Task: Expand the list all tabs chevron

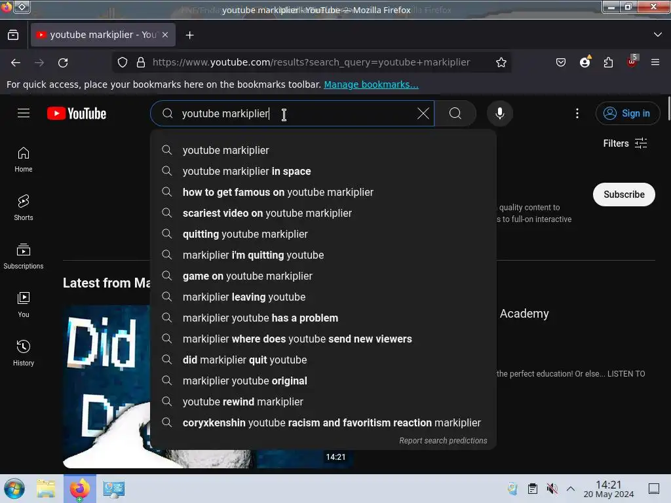Action: [x=658, y=35]
